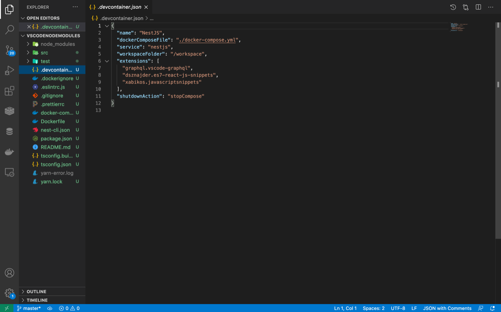This screenshot has height=312, width=501.
Task: Open the Explorer view in activity bar
Action: (x=9, y=9)
